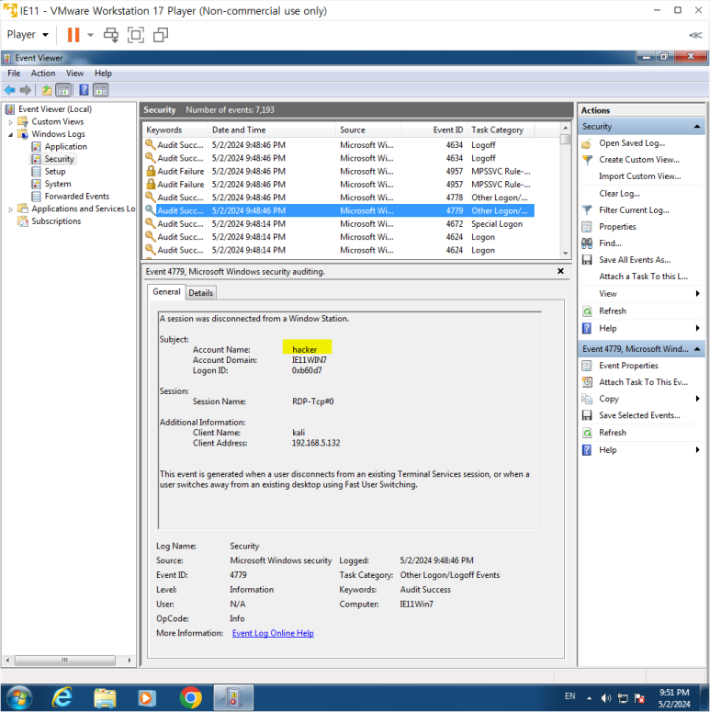The width and height of the screenshot is (710, 712).
Task: Open Event Properties action
Action: click(x=628, y=366)
